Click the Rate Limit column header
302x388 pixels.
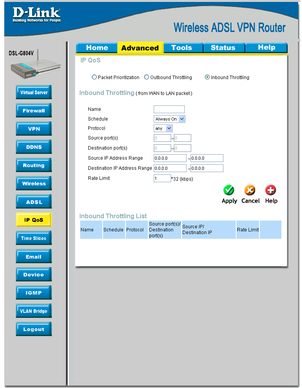pos(248,229)
